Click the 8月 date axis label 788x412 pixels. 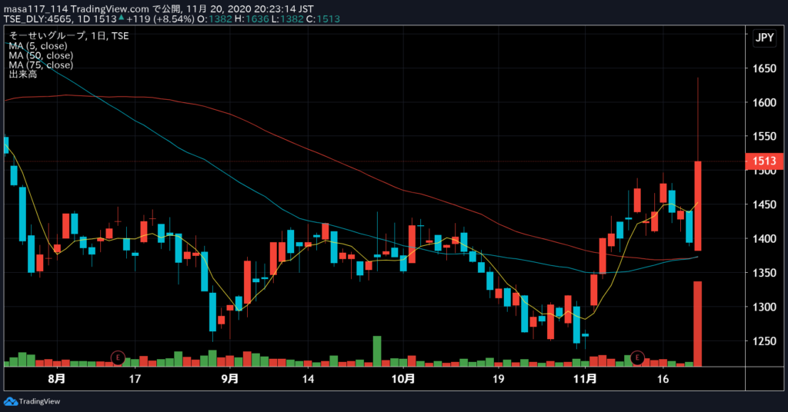tap(56, 379)
